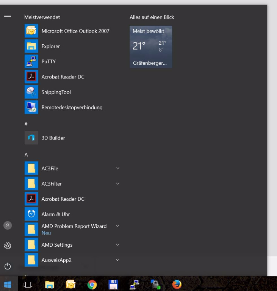Expand AMD Problem Report Wizard chevron
Screen dimensions: 277x291
click(x=117, y=226)
